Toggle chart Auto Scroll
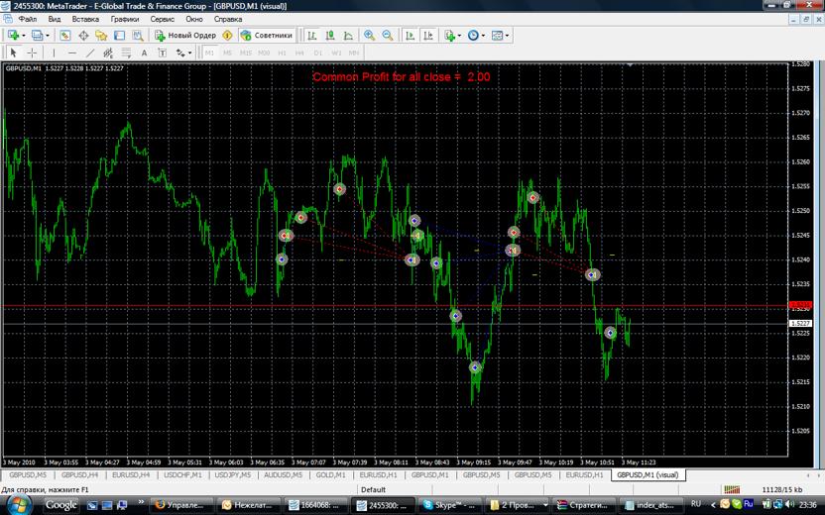Viewport: 825px width, 515px height. [x=410, y=36]
